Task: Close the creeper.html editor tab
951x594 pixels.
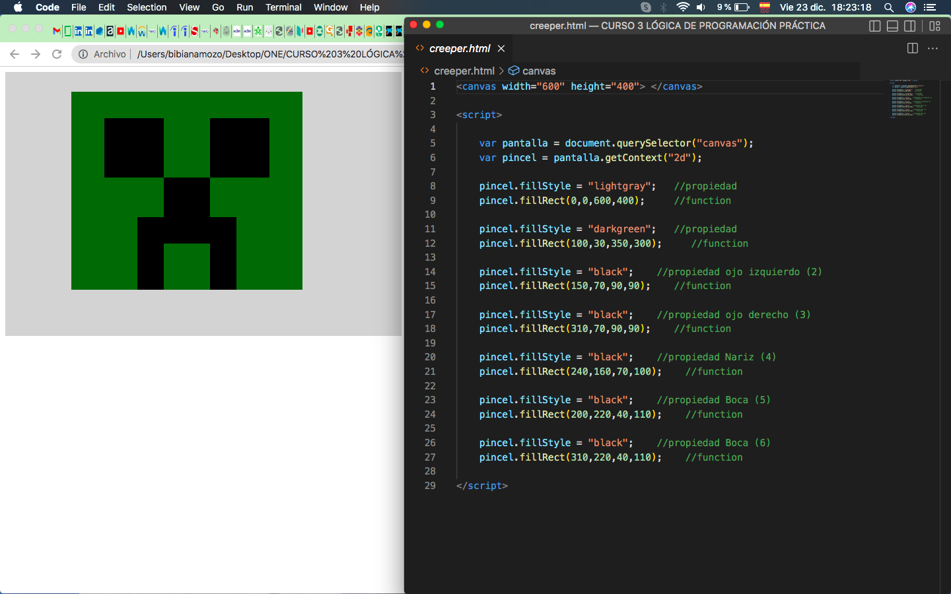Action: (501, 49)
